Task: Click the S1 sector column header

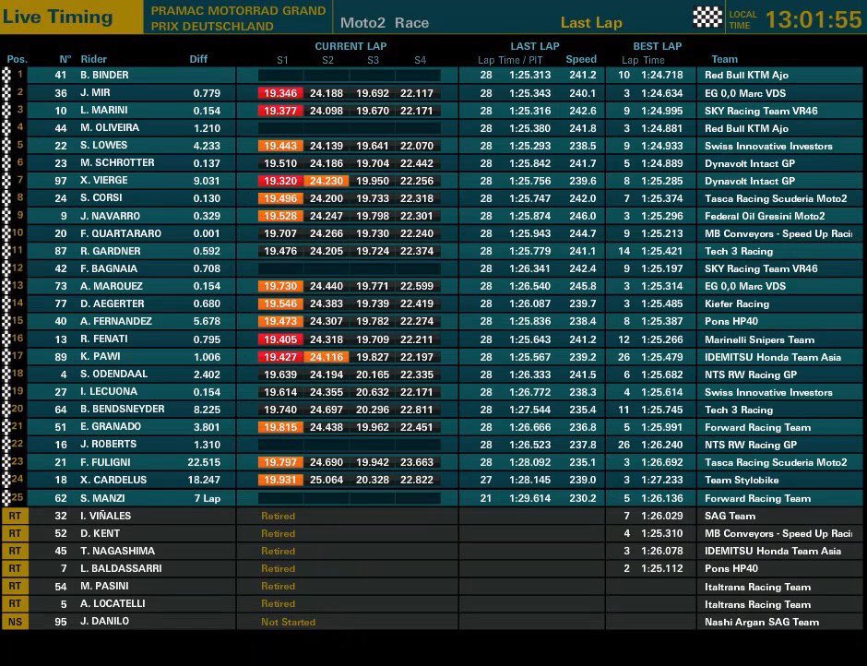Action: [x=282, y=60]
